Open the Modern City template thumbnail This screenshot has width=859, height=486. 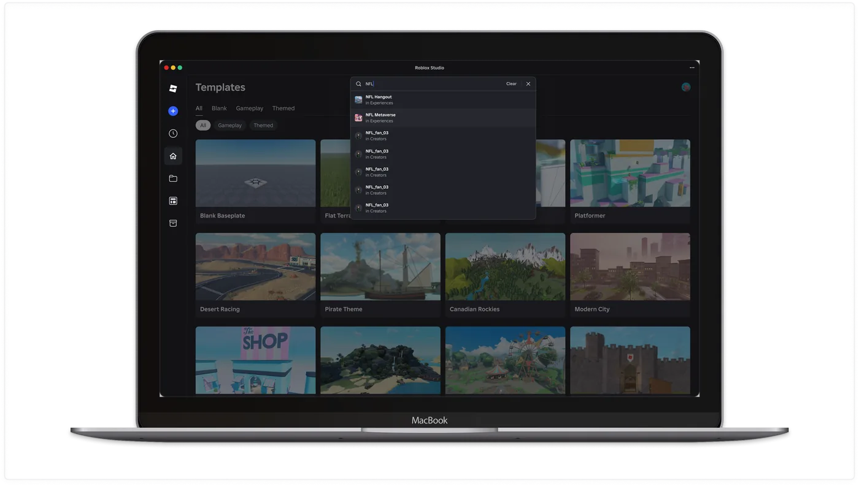tap(630, 267)
